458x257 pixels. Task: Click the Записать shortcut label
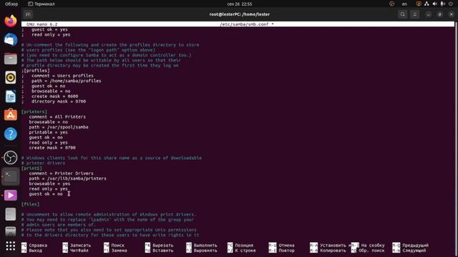tap(81, 246)
